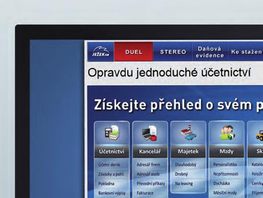This screenshot has height=198, width=263.
Task: Open Adresář firem item
Action: [148, 165]
